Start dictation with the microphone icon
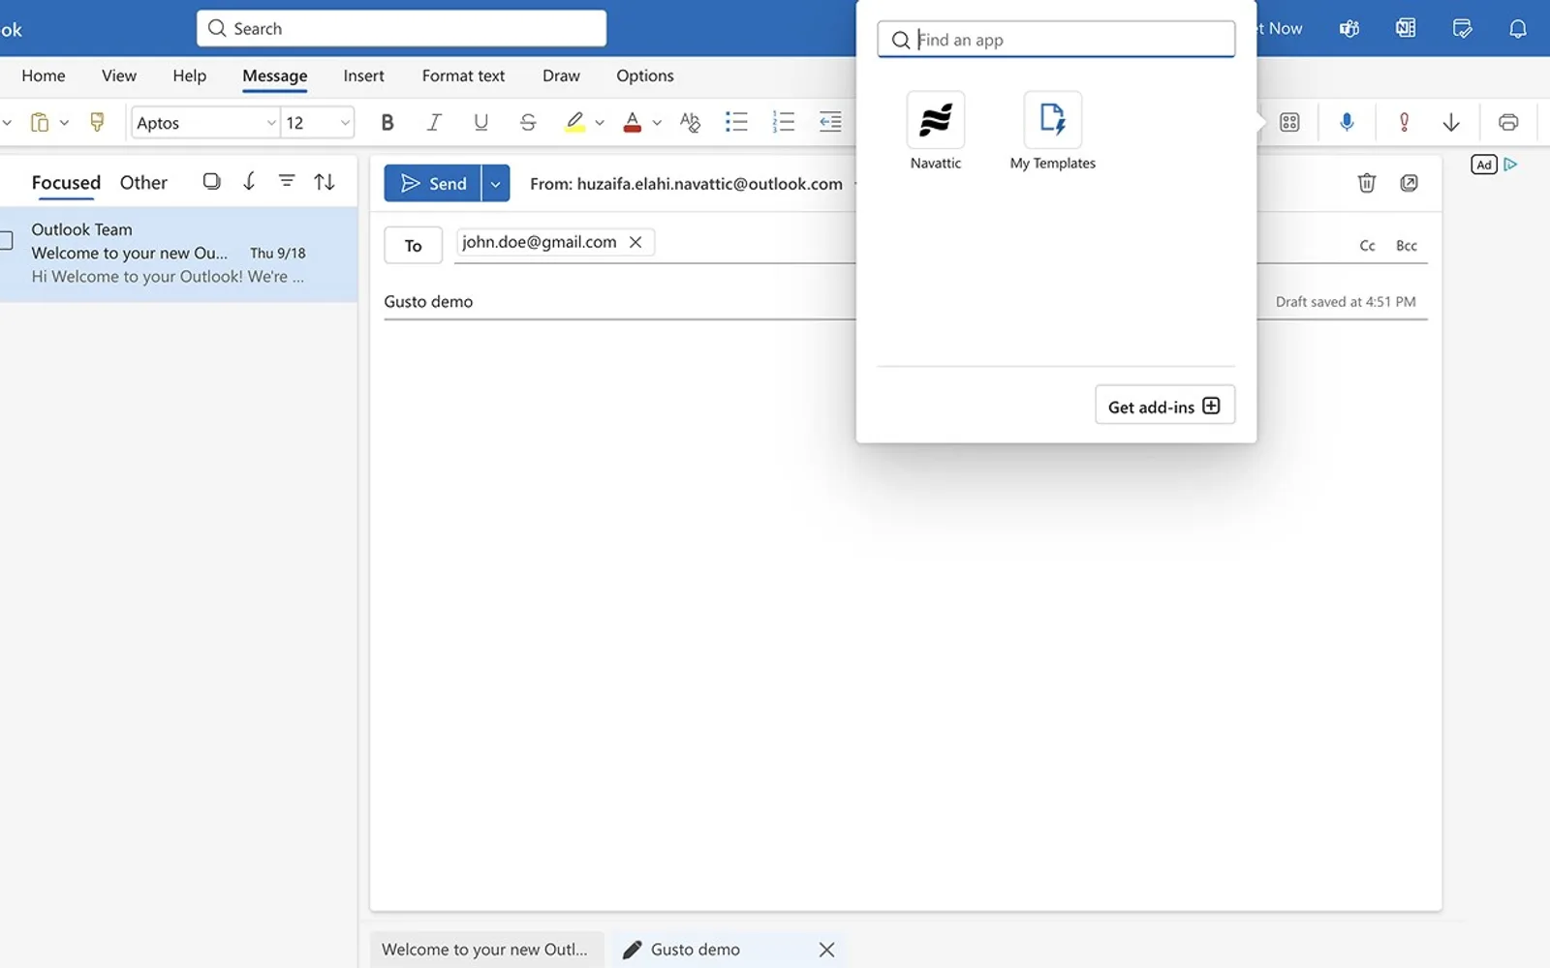1550x968 pixels. pyautogui.click(x=1347, y=122)
